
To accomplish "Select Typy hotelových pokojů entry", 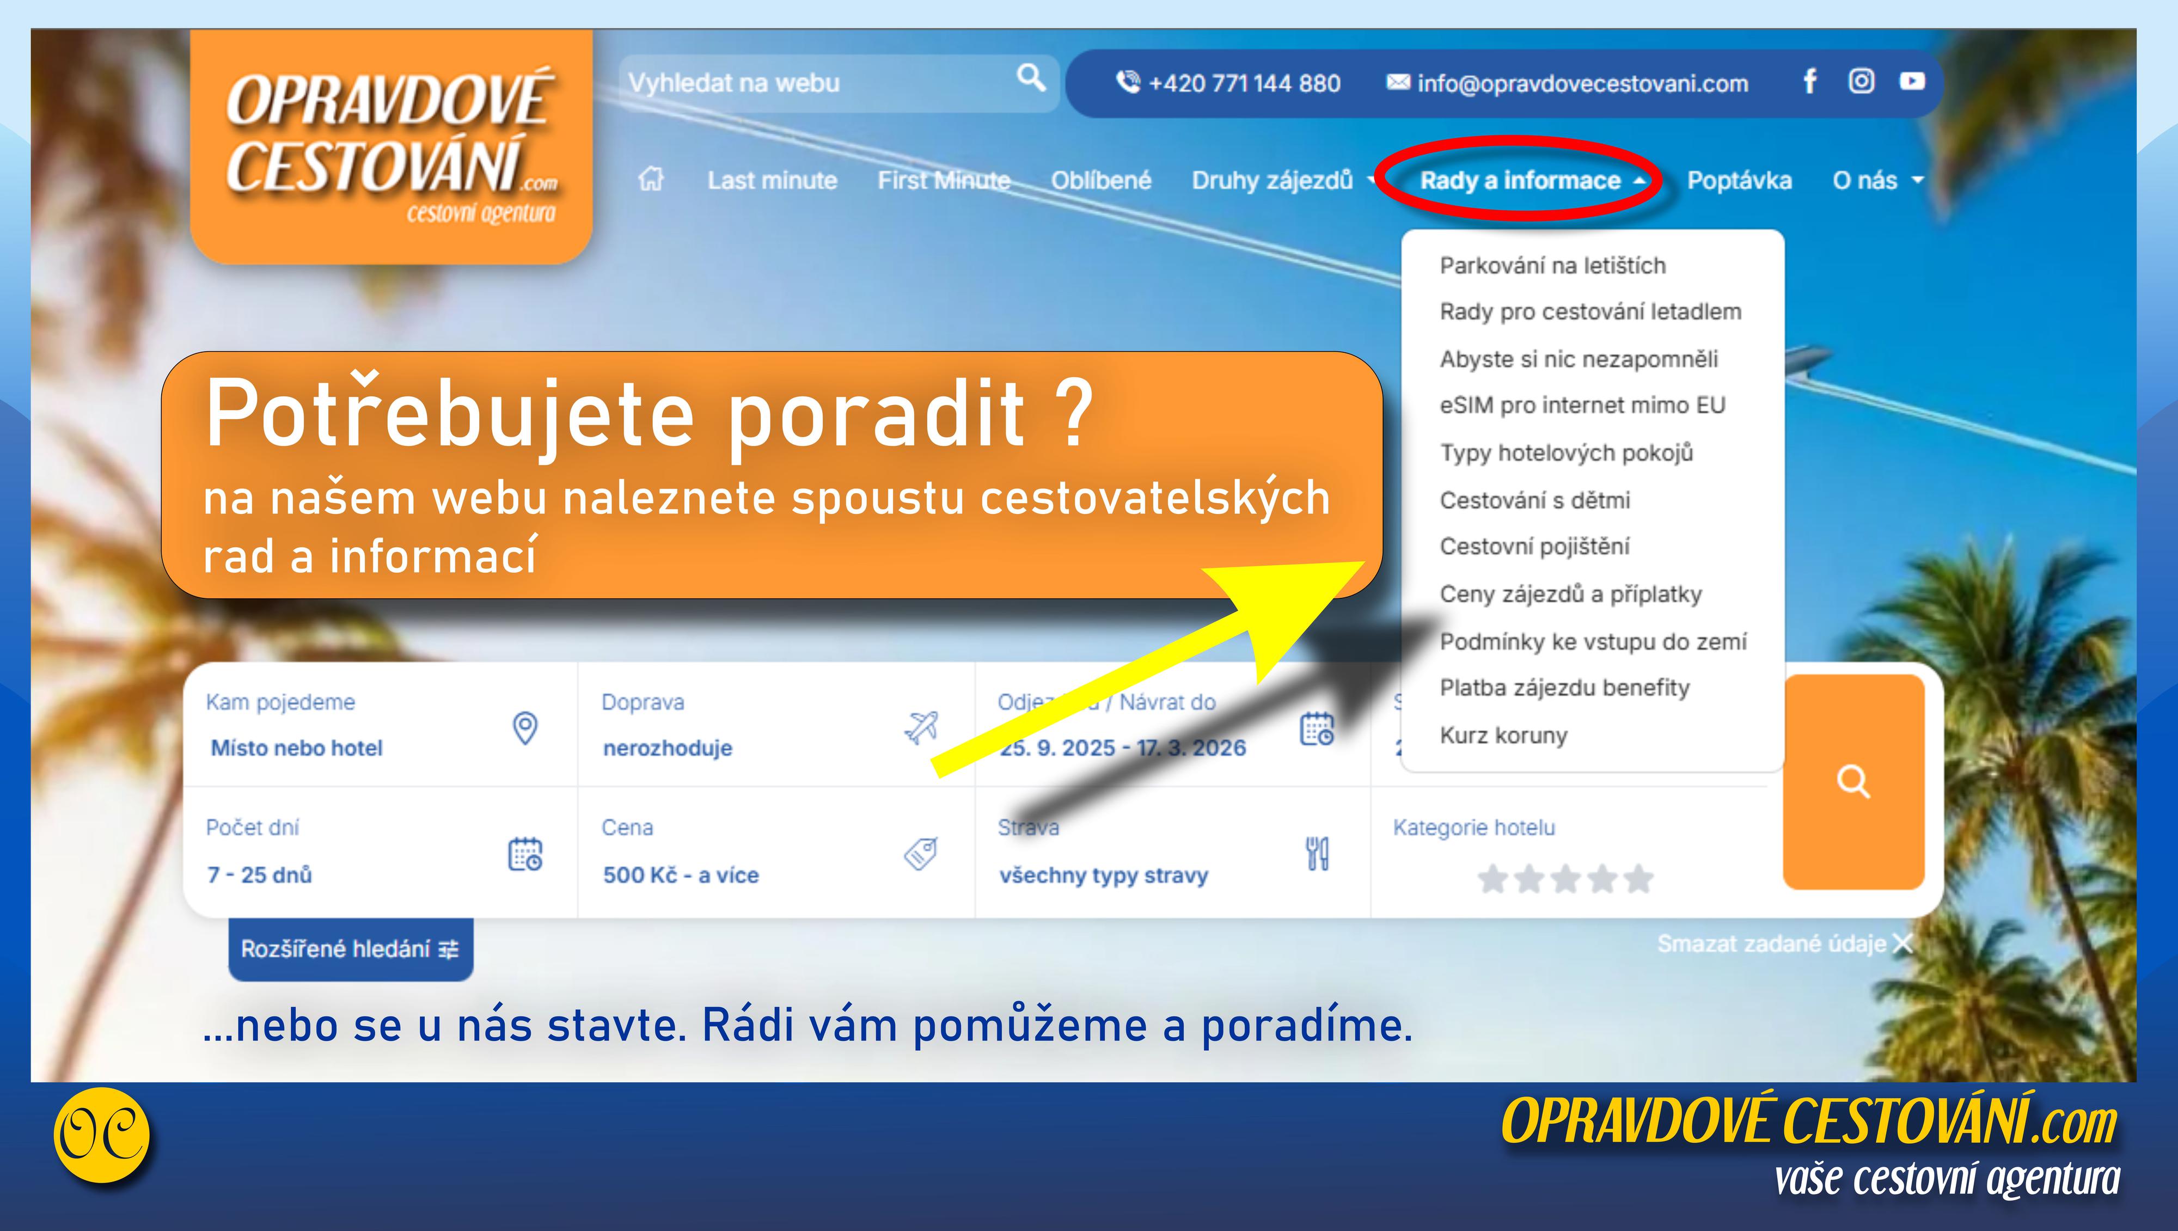I will (1567, 452).
